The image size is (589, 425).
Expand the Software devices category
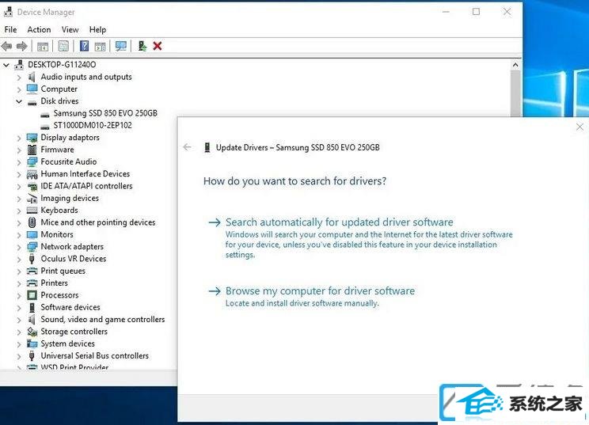click(19, 308)
